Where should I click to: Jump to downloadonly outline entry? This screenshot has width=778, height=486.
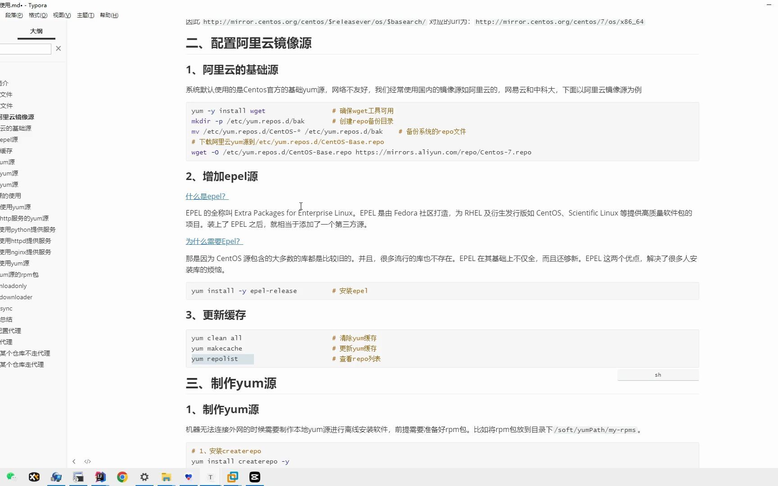point(14,286)
